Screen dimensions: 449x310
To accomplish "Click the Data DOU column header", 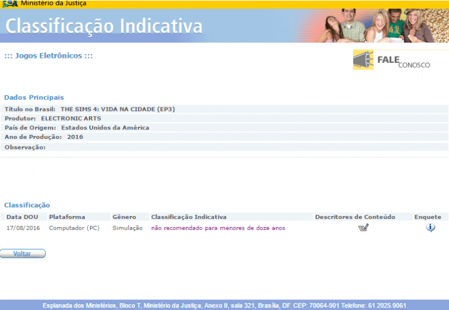I will click(x=22, y=217).
